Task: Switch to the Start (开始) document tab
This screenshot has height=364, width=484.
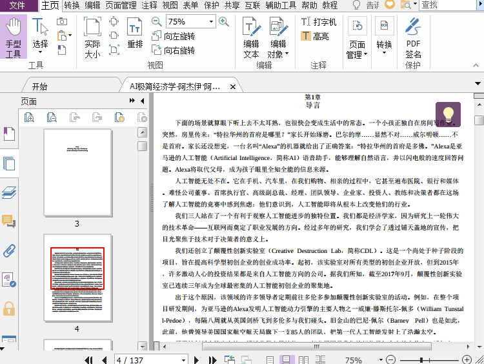Action: (x=39, y=86)
